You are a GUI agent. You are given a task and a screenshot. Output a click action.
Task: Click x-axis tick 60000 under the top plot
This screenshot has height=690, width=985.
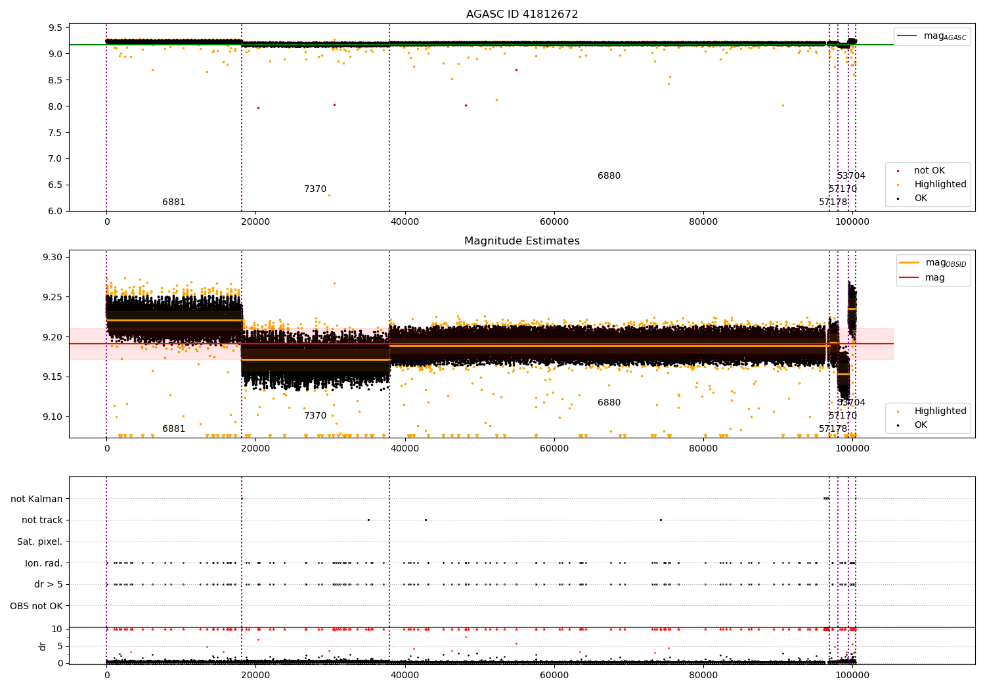pos(554,222)
